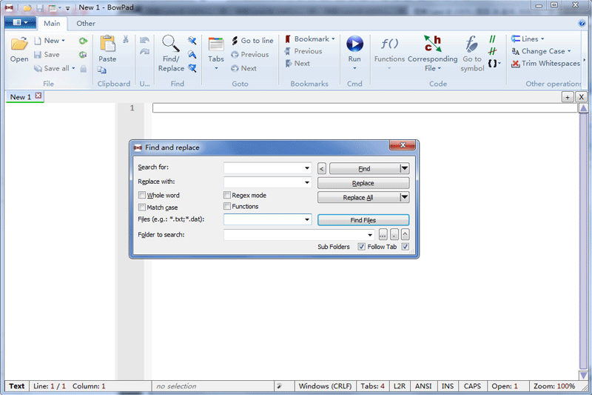Switch to the Other ribbon tab
This screenshot has height=395, width=592.
pyautogui.click(x=86, y=24)
